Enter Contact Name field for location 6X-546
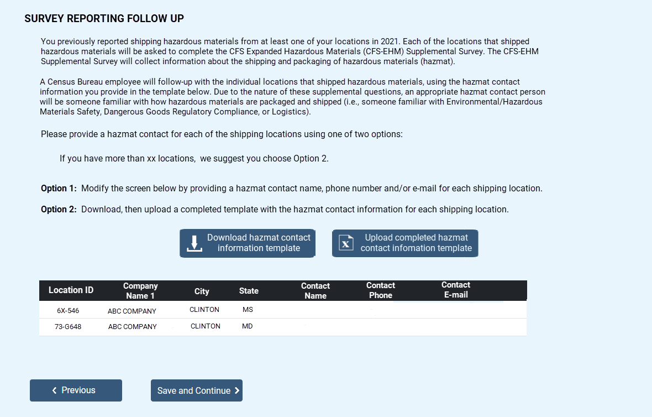The image size is (652, 417). coord(315,310)
